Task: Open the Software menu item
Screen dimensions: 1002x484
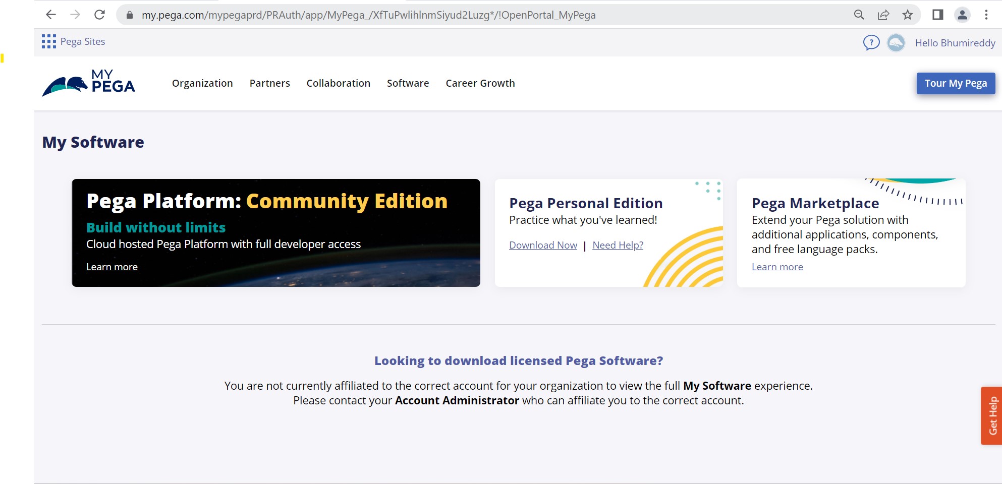Action: 408,83
